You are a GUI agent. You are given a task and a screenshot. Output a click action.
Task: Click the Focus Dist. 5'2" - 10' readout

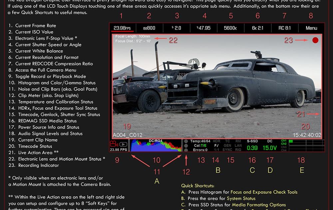133,41
